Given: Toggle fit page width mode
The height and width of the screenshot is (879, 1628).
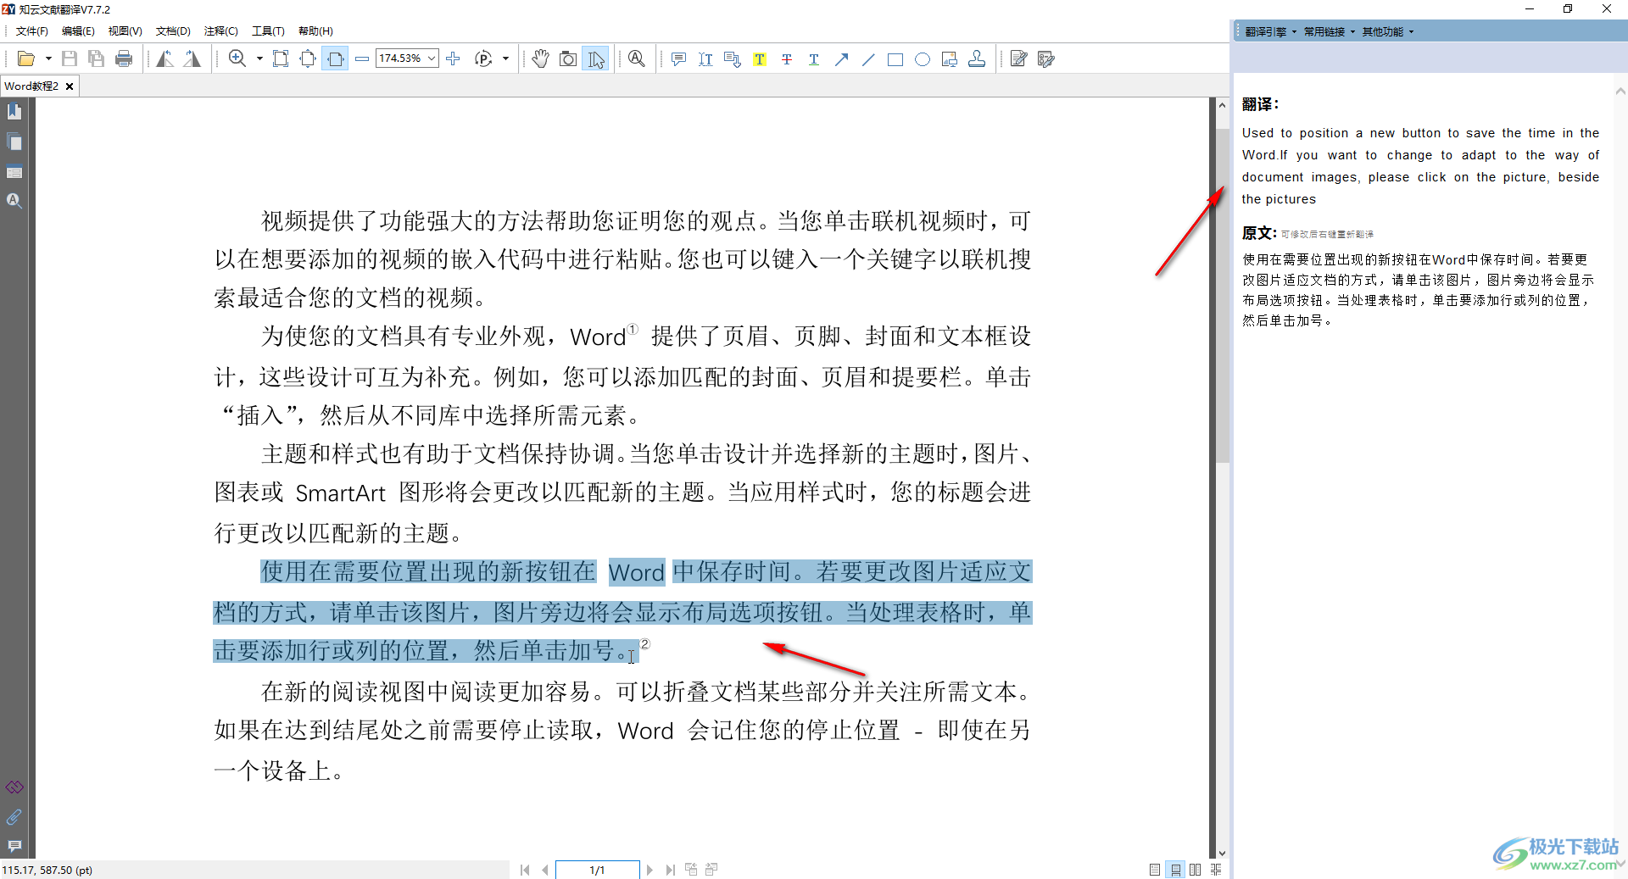Looking at the screenshot, I should click(335, 58).
